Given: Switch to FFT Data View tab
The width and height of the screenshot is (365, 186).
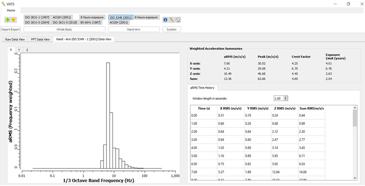Looking at the screenshot, I should (40, 39).
